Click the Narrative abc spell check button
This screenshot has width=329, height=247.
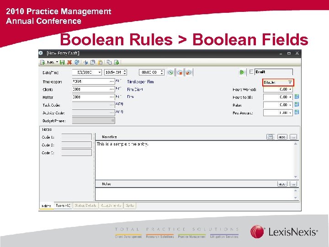point(282,137)
